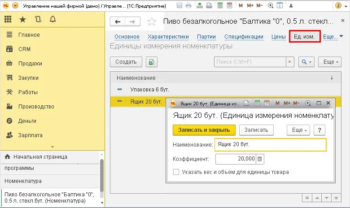Open the calculator icon in dialog title bar
This screenshot has height=208, width=350.
(x=258, y=103)
